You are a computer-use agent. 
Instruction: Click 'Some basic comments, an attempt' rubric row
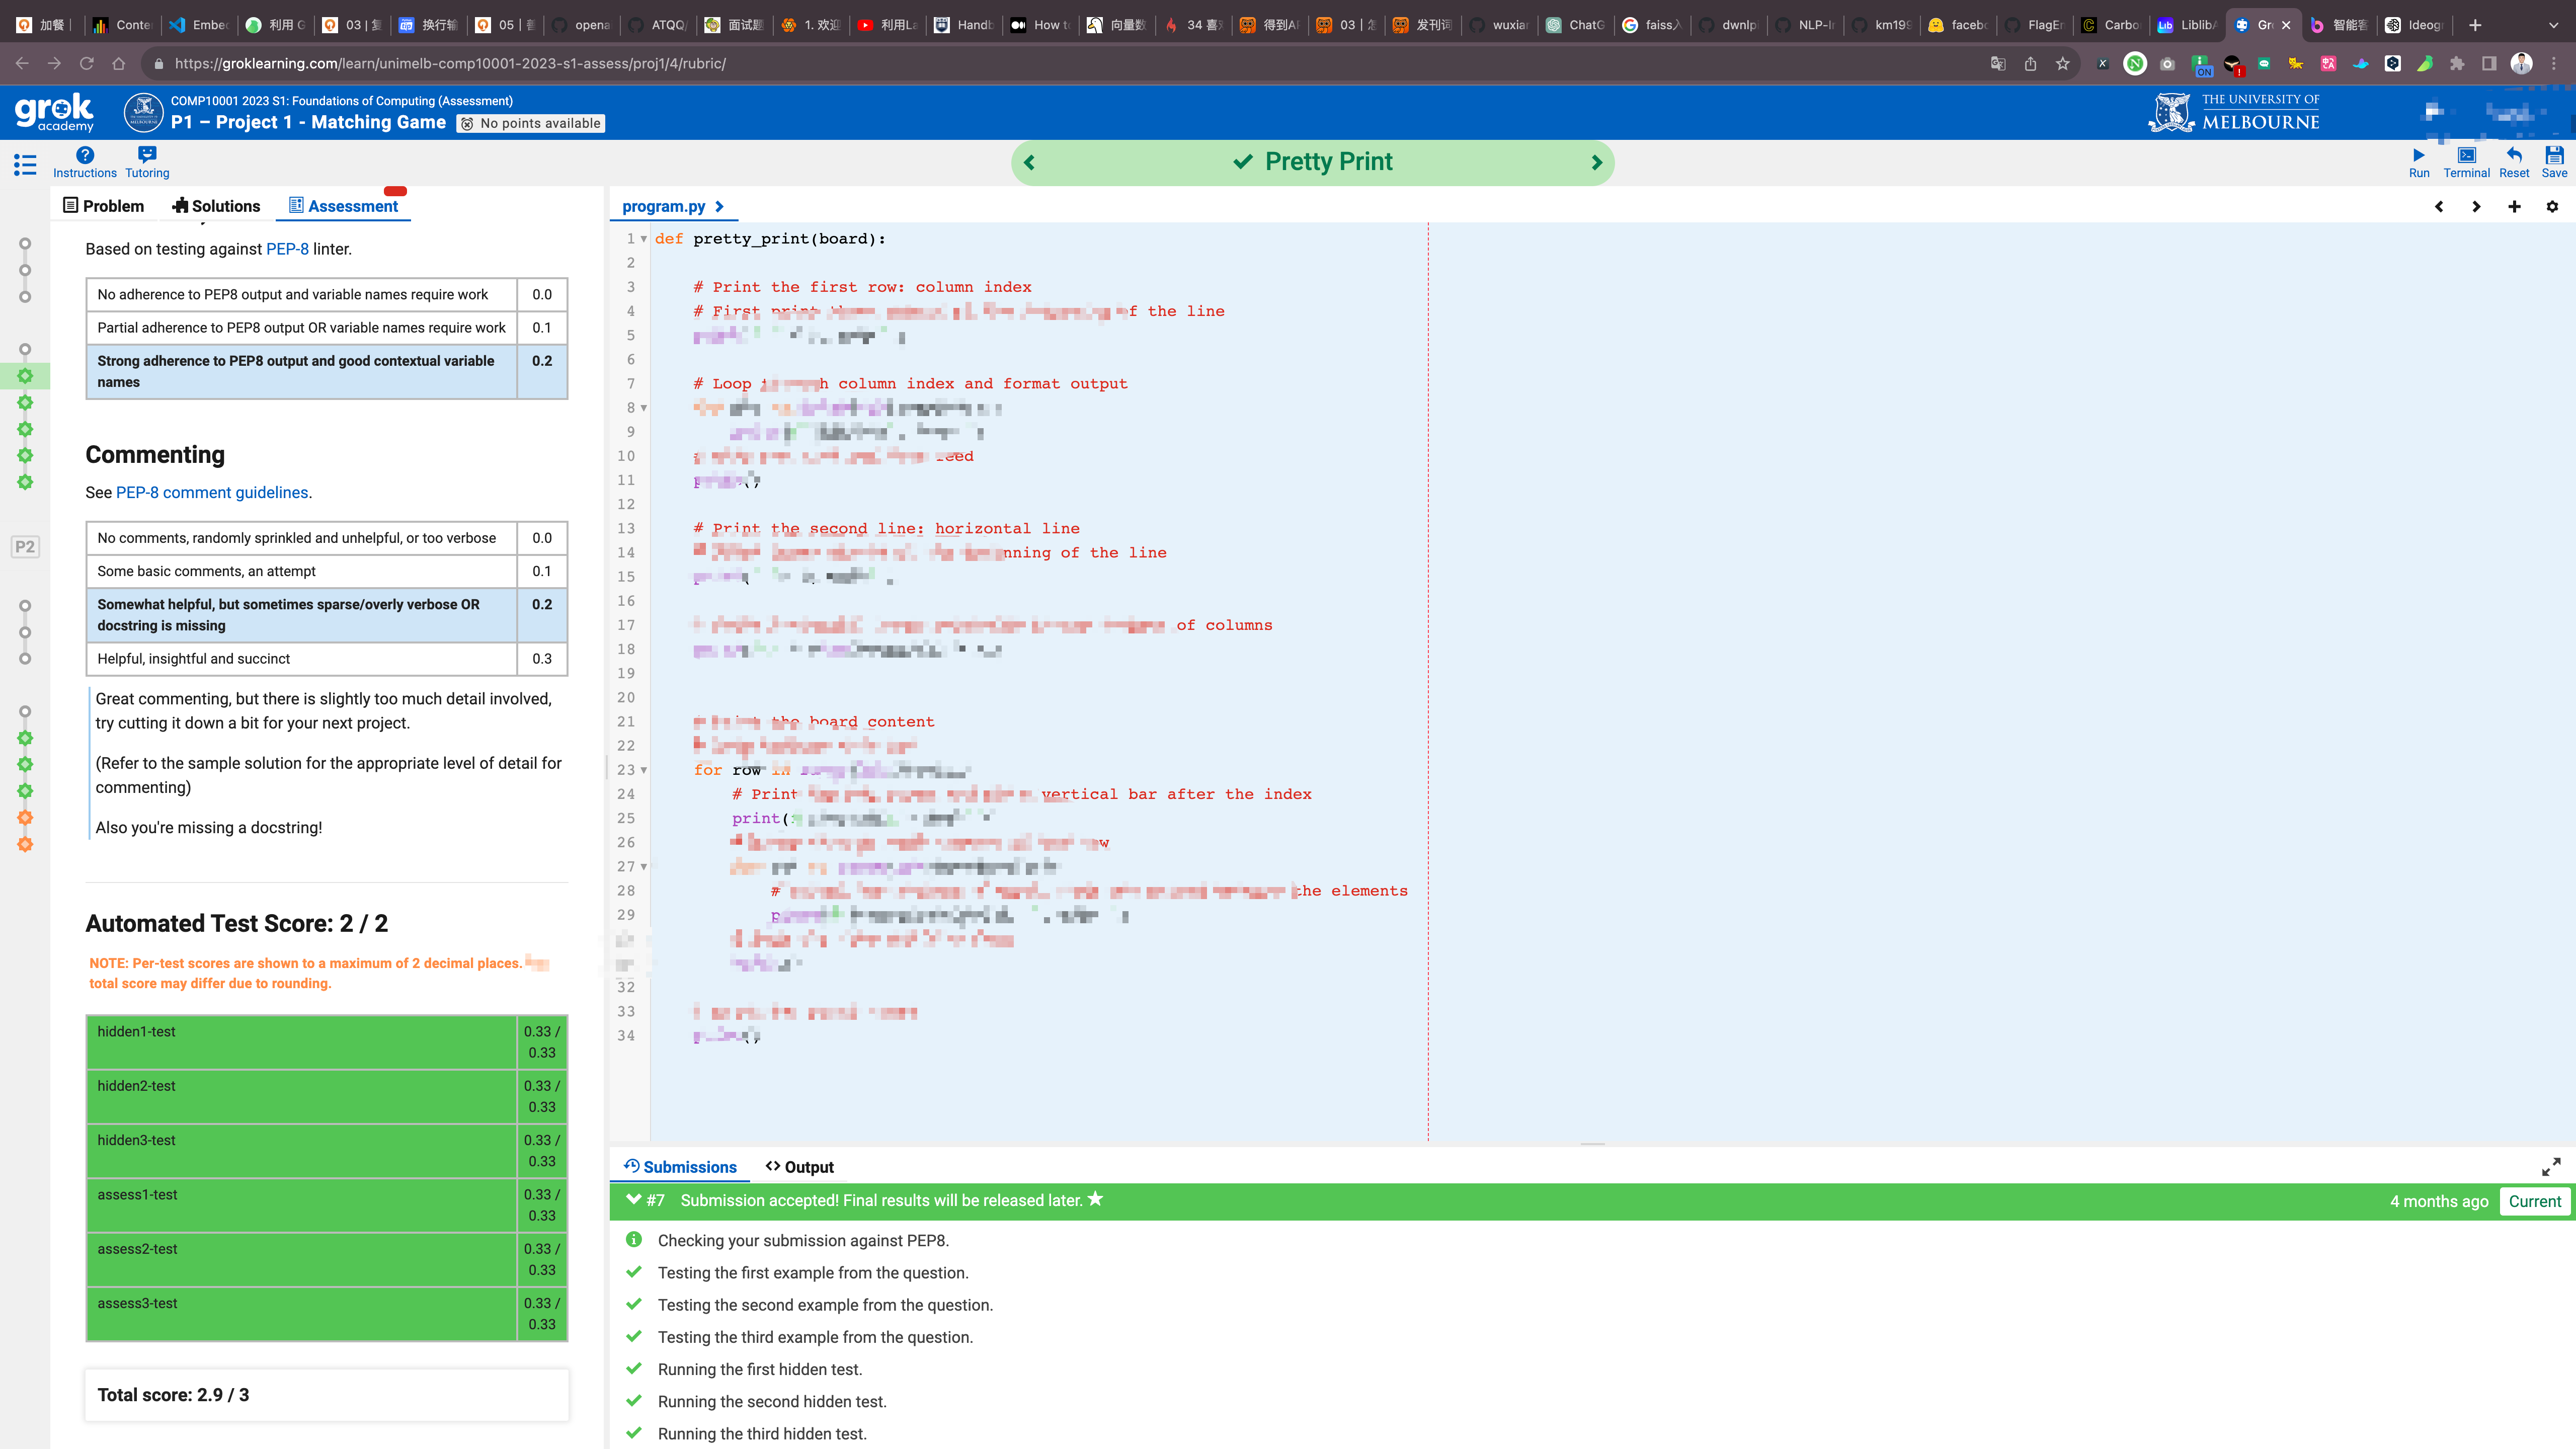[327, 571]
